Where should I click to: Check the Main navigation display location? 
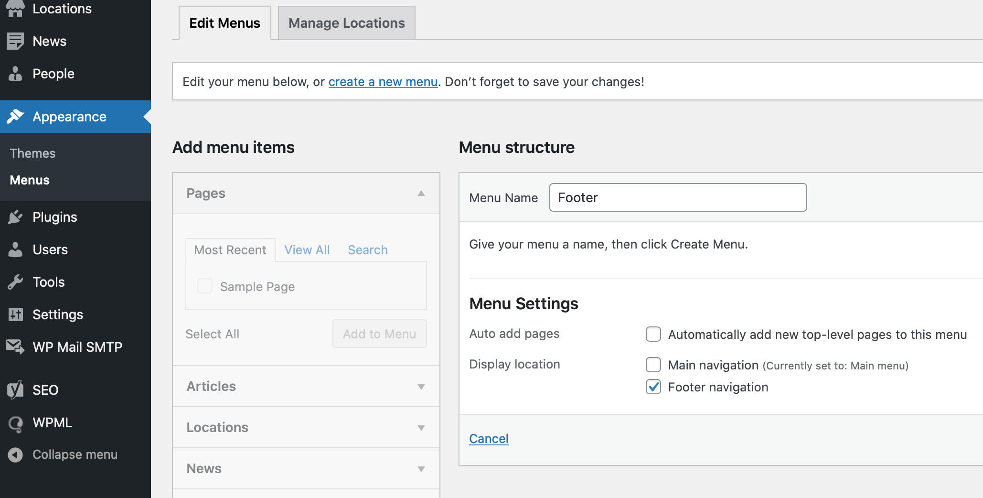click(653, 365)
